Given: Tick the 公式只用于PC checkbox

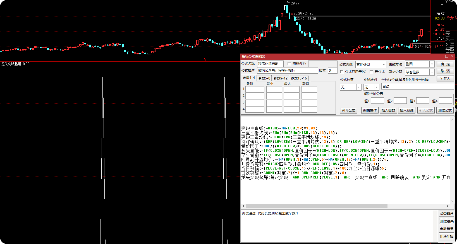Looking at the screenshot, I should [x=342, y=72].
